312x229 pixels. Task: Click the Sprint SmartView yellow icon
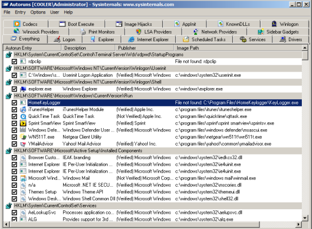(23, 124)
